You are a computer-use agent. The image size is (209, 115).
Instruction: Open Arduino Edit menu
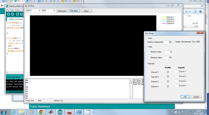pos(12,10)
